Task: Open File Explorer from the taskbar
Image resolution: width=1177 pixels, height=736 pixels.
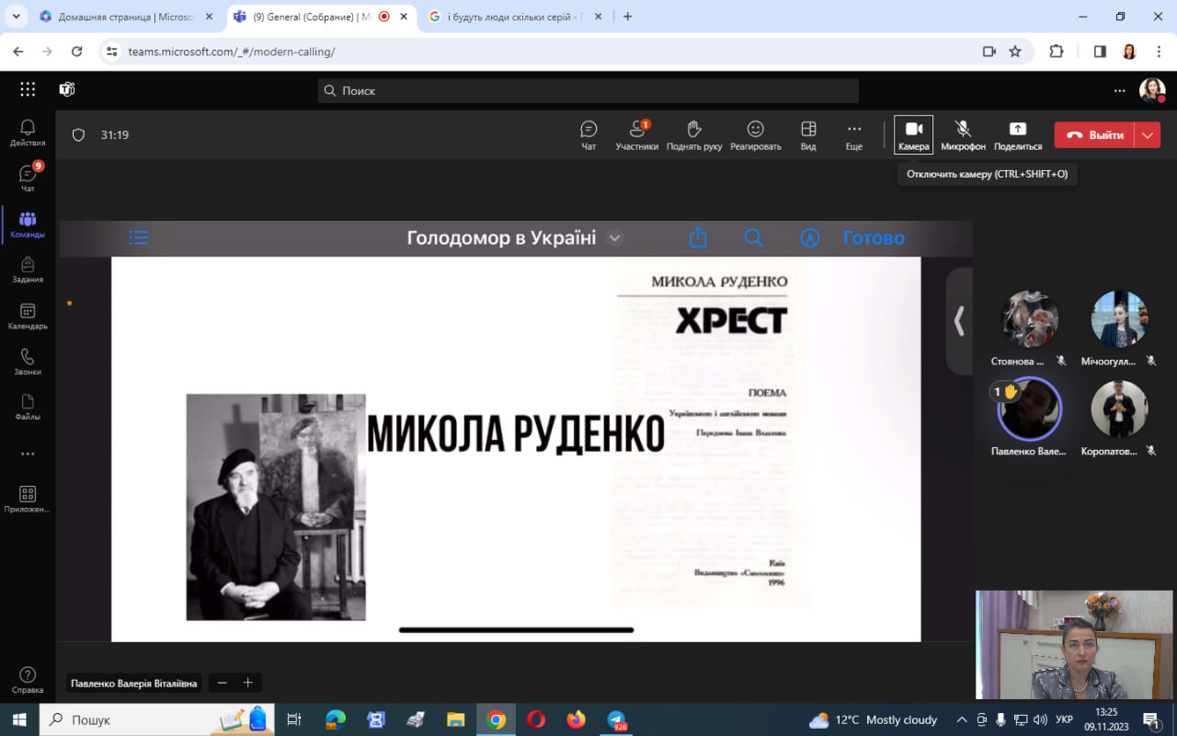Action: point(455,719)
